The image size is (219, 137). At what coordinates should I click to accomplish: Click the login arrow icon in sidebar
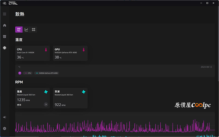point(5,117)
